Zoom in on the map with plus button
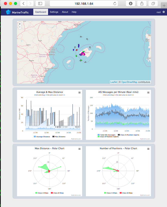Viewport: 167px width, 207px height. coord(20,24)
